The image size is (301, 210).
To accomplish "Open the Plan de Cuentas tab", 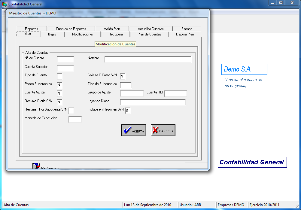I will click(x=149, y=34).
